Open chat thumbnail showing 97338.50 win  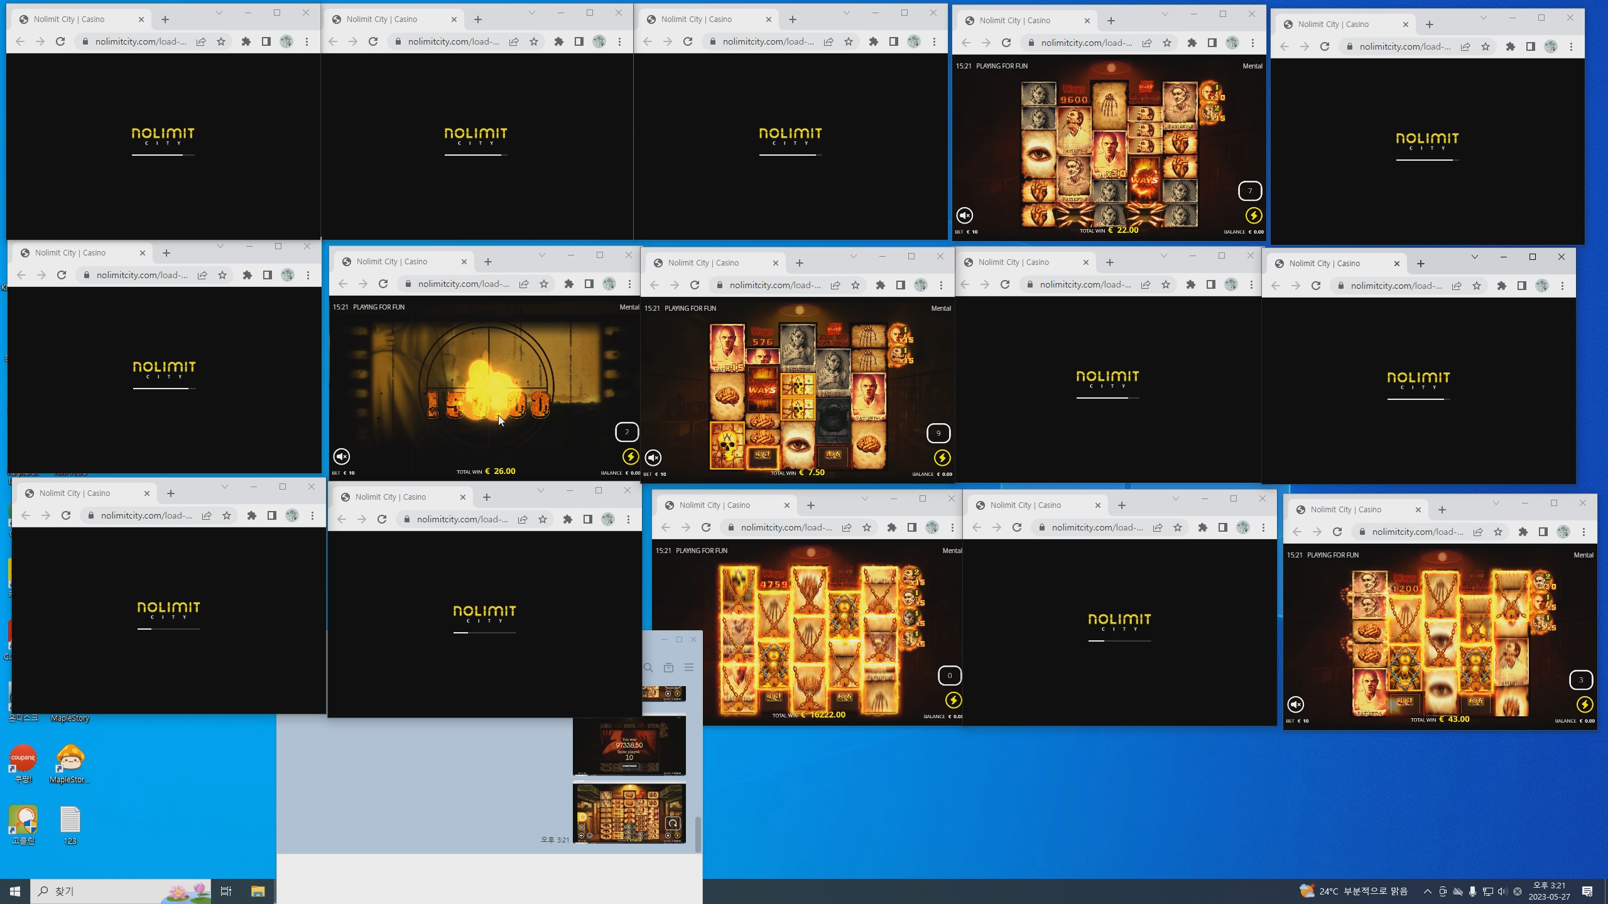click(629, 746)
